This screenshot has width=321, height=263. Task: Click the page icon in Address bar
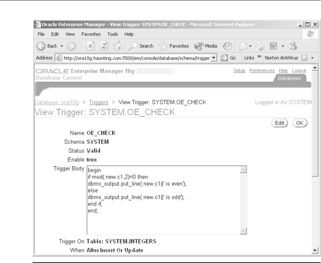[59, 58]
